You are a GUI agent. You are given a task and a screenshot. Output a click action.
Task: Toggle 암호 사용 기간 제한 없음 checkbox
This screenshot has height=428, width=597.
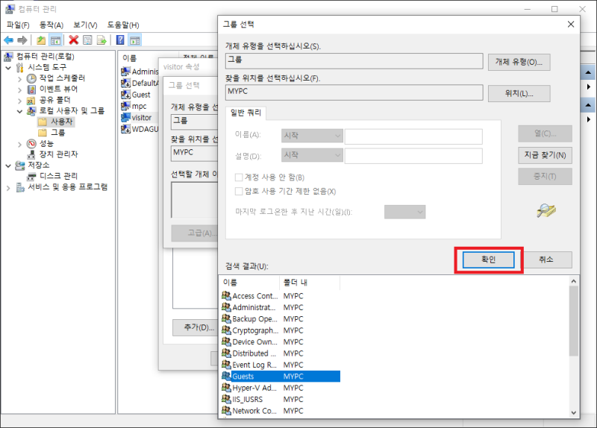click(239, 191)
